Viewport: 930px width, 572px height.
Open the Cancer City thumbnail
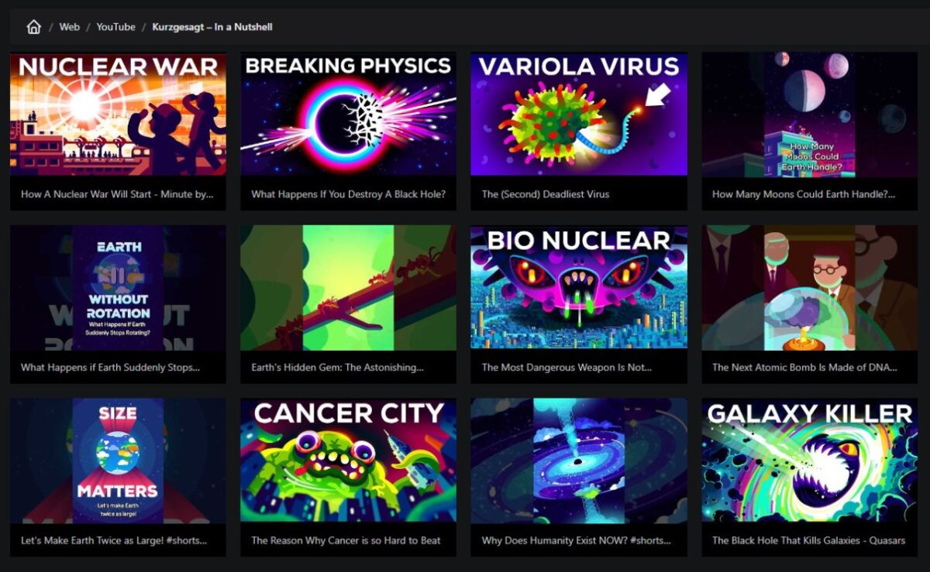coord(348,461)
